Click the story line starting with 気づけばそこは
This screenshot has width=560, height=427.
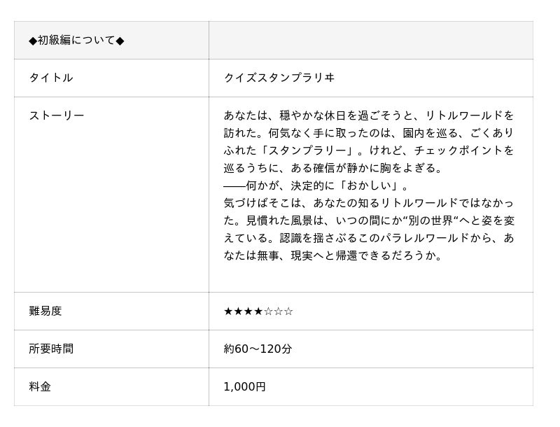tap(368, 203)
